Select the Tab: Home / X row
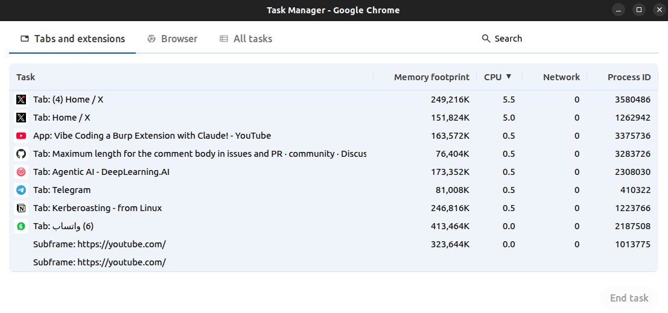Viewport: 668px width, 313px height. [334, 118]
